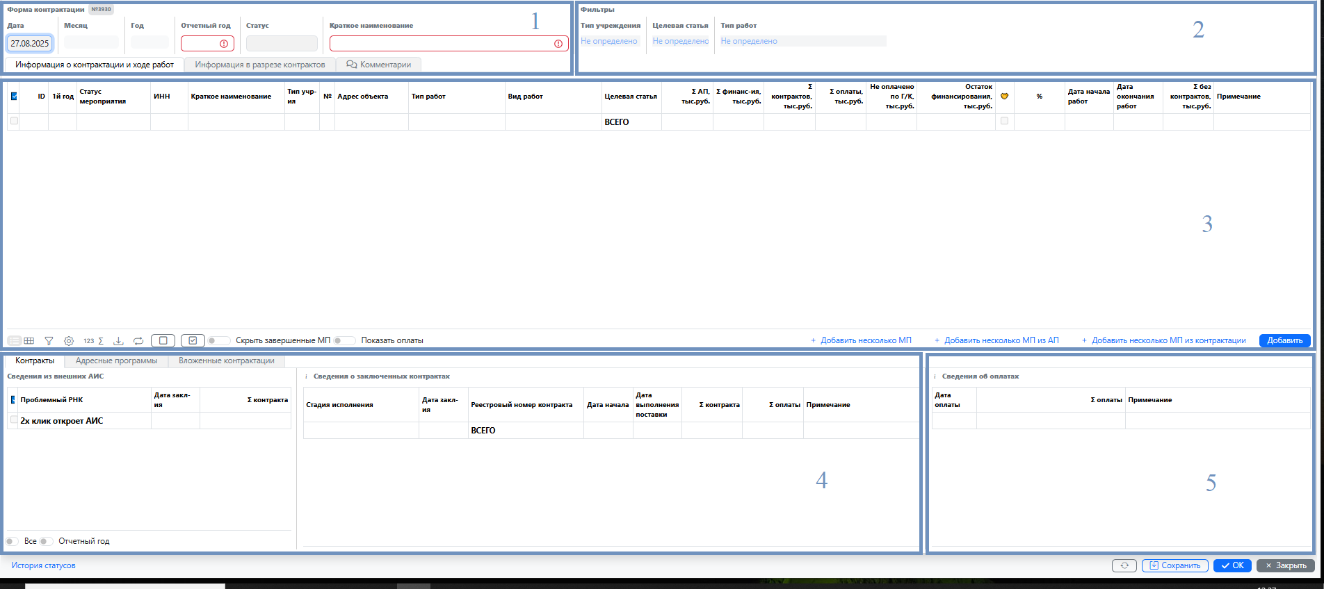The image size is (1324, 589).
Task: Open grid settings gear icon
Action: click(69, 341)
